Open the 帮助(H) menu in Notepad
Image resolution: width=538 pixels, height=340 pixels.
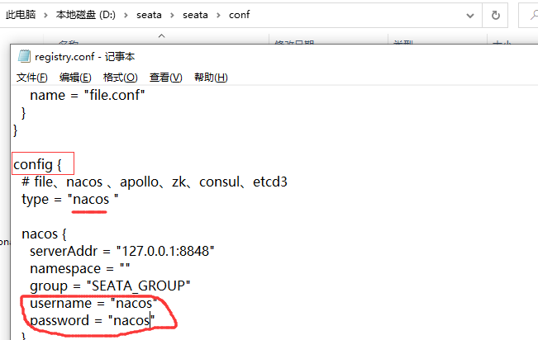click(210, 78)
